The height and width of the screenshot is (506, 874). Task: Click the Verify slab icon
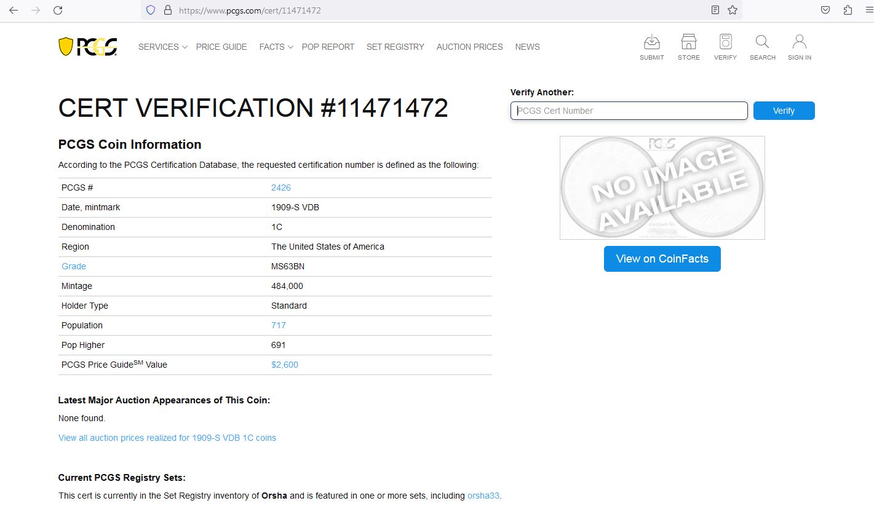click(725, 47)
